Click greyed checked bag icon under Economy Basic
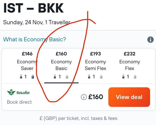156x125 pixels. tap(67, 77)
